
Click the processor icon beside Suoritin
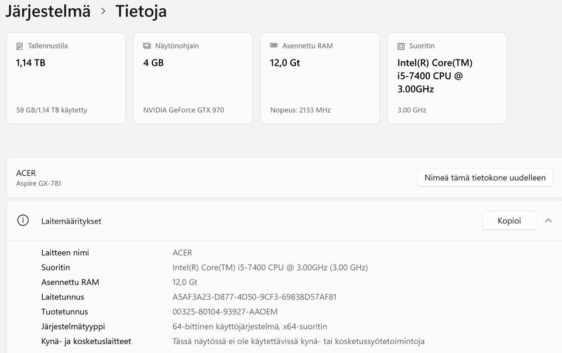(401, 46)
